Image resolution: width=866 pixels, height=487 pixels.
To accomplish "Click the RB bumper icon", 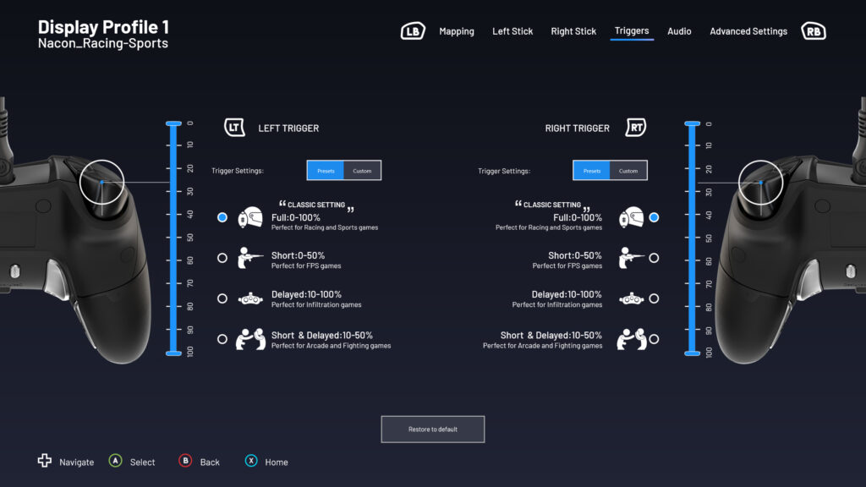I will click(814, 31).
